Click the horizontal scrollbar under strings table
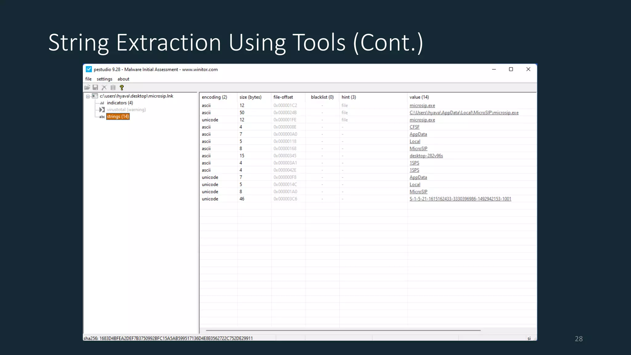Screen dimensions: 631x355 coord(343,330)
